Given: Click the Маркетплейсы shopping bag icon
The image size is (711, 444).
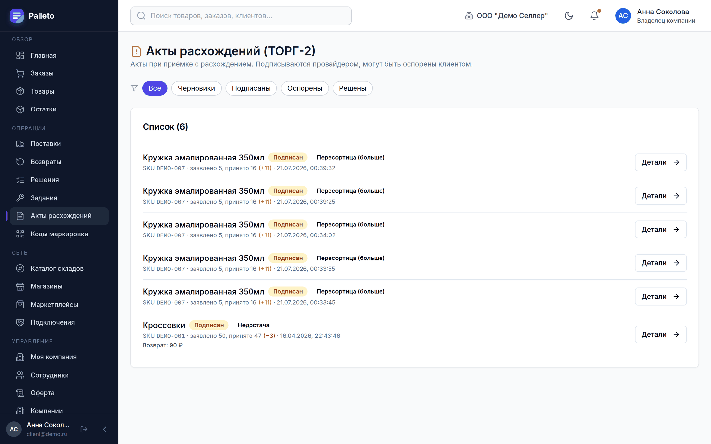Looking at the screenshot, I should (x=20, y=305).
